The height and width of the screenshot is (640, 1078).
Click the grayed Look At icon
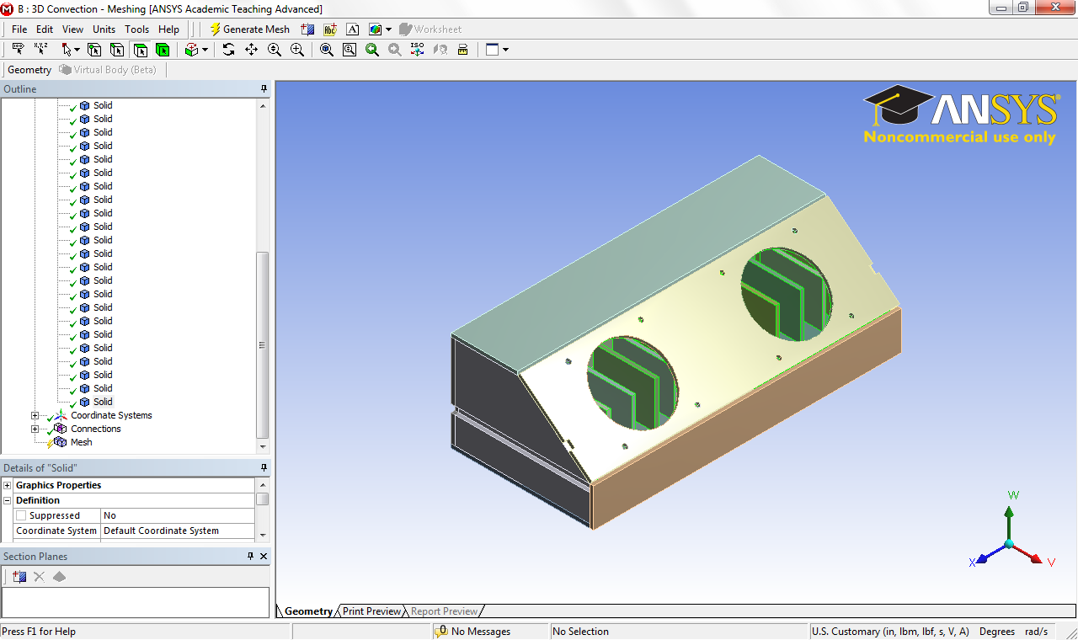(x=440, y=50)
